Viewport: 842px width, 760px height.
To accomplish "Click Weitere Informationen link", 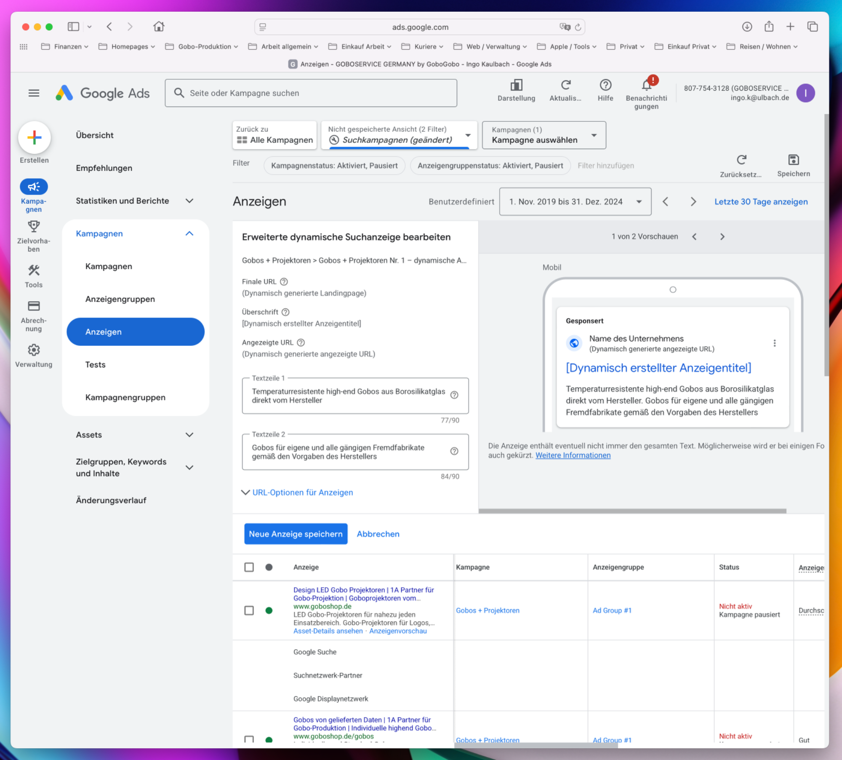I will tap(573, 455).
